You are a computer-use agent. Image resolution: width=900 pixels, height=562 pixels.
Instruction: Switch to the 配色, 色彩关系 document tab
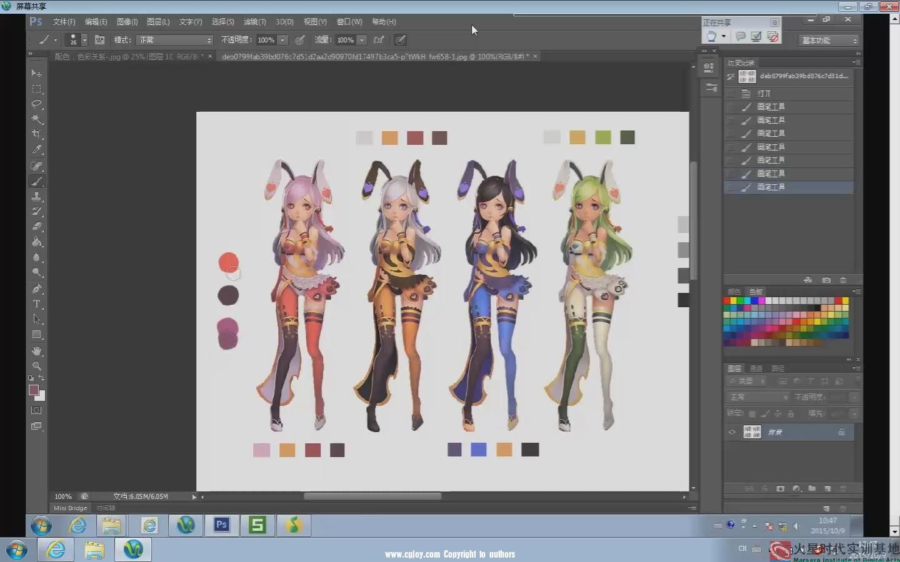129,56
